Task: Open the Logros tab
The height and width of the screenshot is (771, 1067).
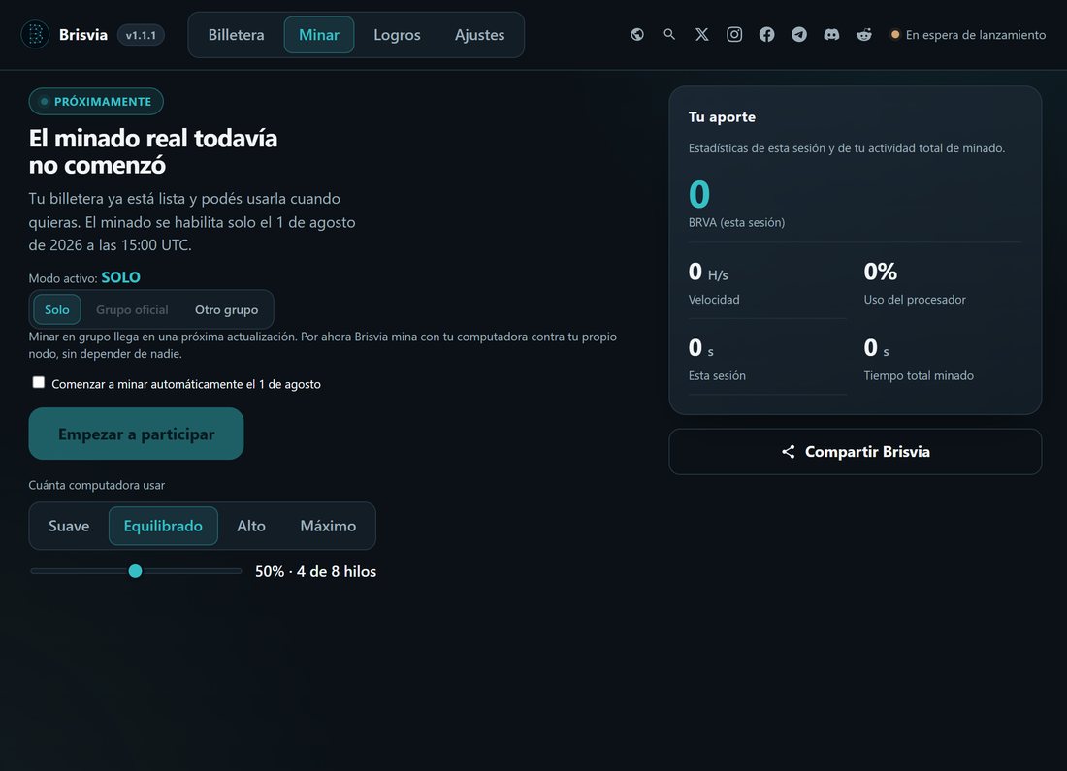Action: tap(397, 35)
